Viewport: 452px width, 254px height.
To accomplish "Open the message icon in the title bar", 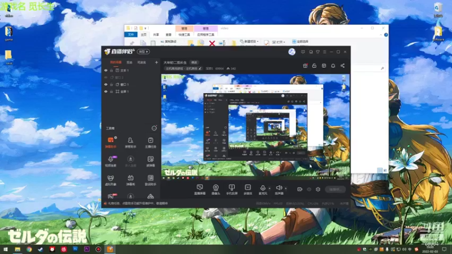I will pyautogui.click(x=303, y=52).
